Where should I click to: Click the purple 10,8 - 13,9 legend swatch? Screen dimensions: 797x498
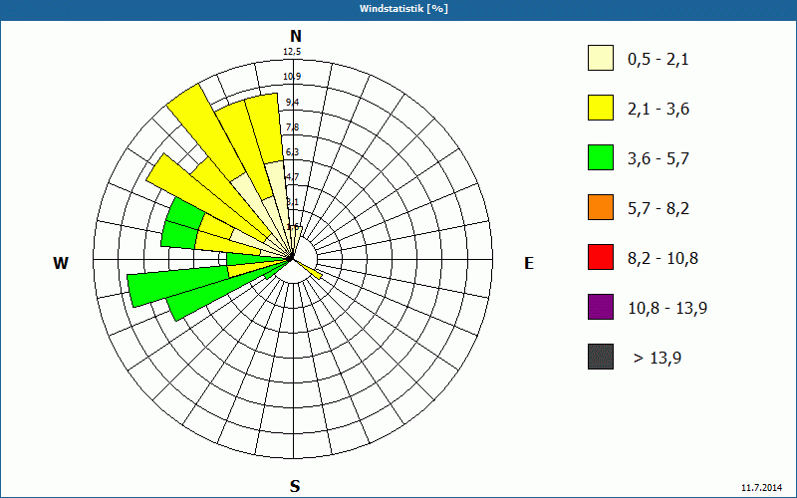pyautogui.click(x=601, y=307)
